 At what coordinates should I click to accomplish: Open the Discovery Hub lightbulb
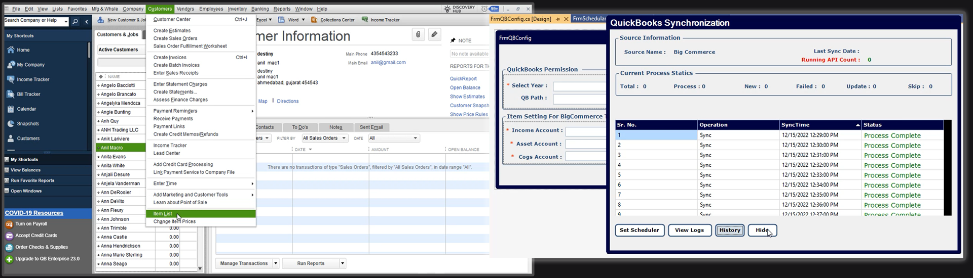(447, 9)
